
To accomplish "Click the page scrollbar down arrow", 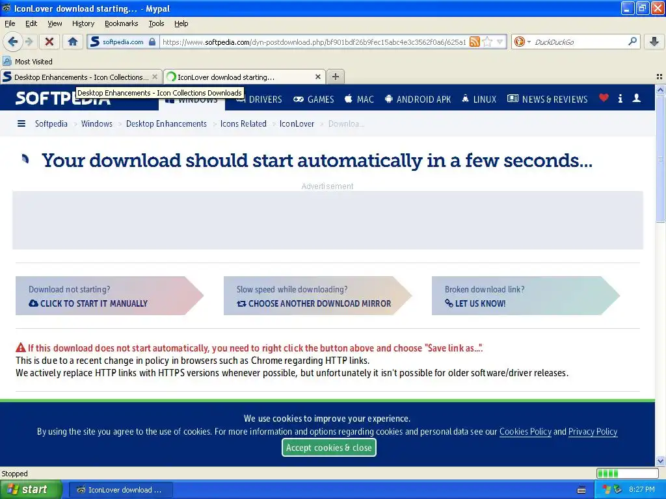I will coord(660,461).
